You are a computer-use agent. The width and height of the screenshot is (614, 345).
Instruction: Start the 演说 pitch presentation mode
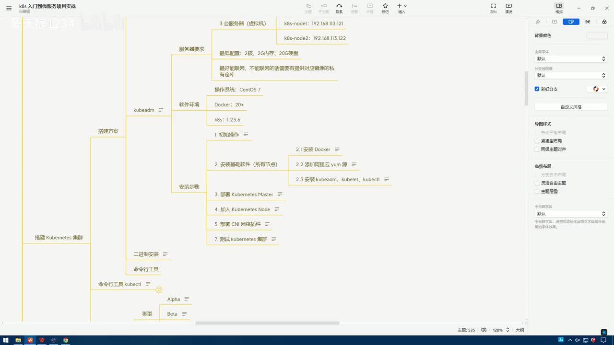click(508, 8)
